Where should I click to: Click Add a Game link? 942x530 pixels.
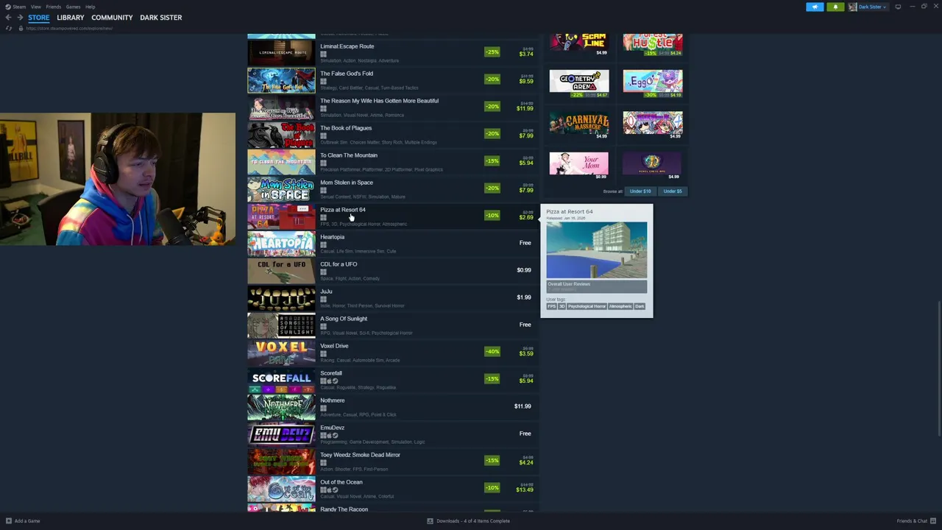pos(27,521)
